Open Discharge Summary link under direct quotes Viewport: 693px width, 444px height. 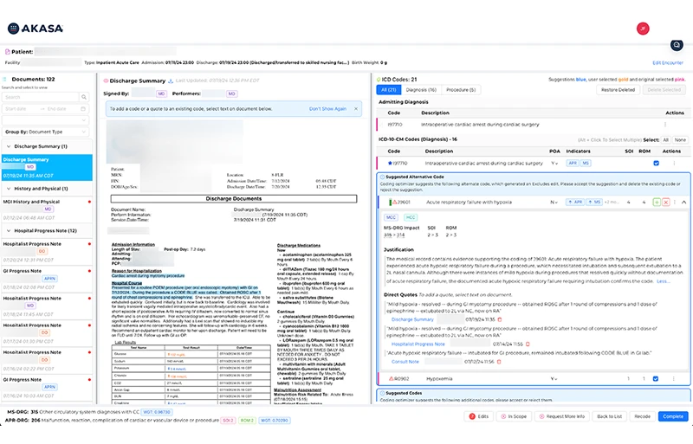pyautogui.click(x=412, y=319)
